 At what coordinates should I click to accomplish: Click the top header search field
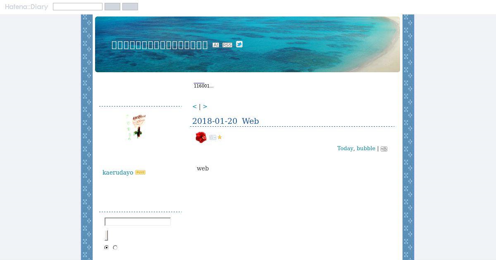[x=78, y=7]
